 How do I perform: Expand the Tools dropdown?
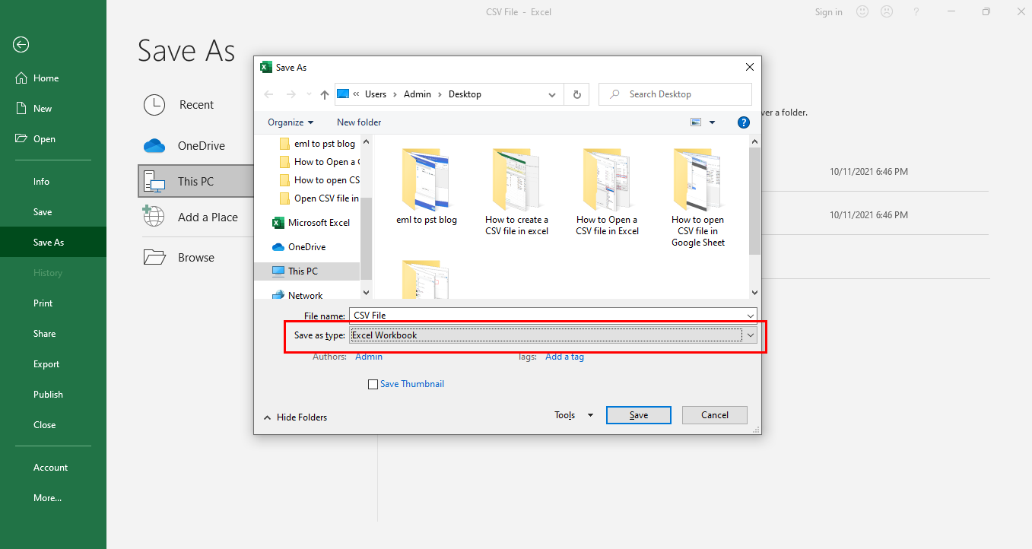click(573, 414)
